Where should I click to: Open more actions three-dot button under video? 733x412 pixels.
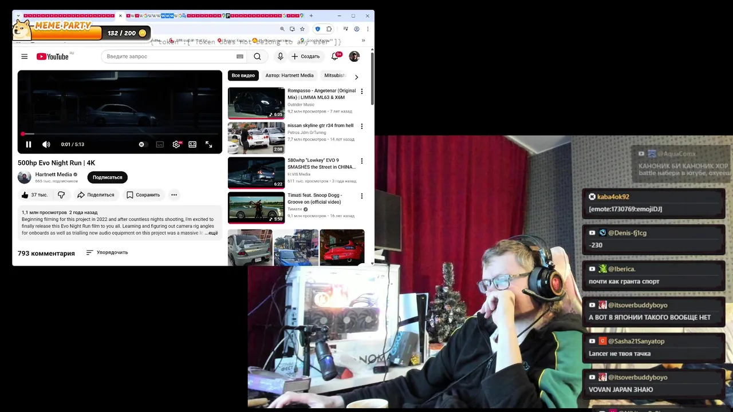tap(174, 195)
